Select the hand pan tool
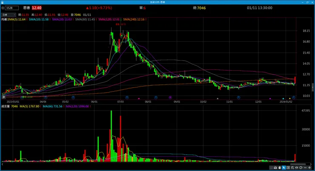 coord(279,168)
